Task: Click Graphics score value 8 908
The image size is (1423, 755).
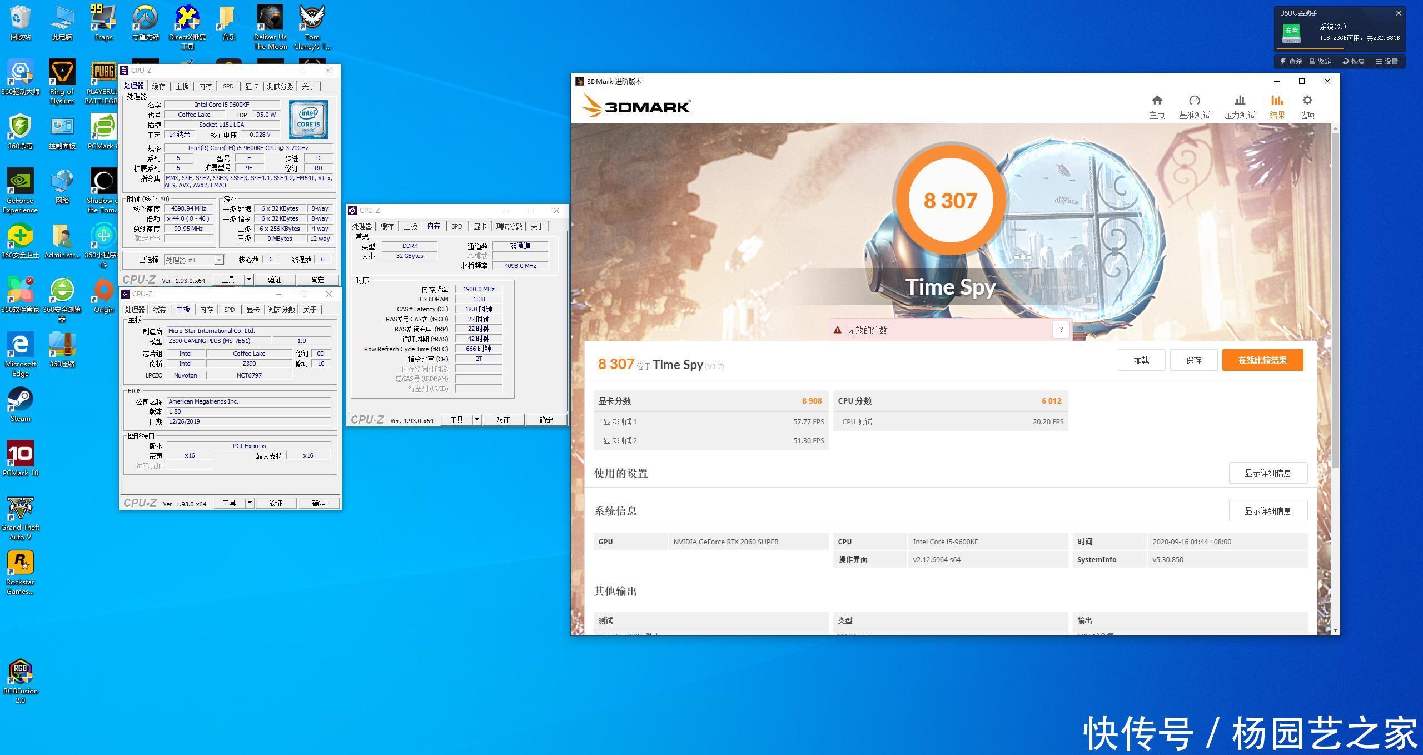Action: pyautogui.click(x=812, y=400)
